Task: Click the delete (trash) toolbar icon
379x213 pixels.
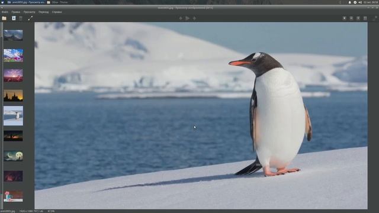Action: [x=21, y=18]
